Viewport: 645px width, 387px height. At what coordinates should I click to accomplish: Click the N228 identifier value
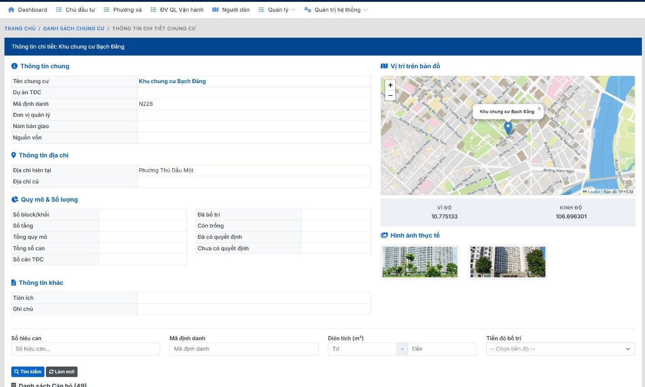pos(146,104)
